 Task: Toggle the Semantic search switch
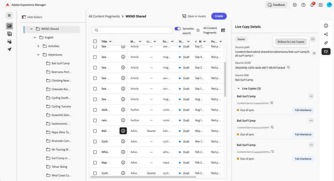click(177, 29)
